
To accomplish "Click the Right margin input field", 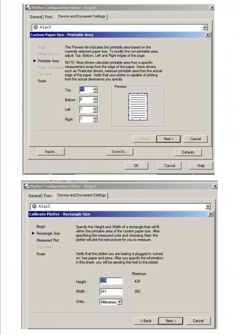I will coord(86,119).
